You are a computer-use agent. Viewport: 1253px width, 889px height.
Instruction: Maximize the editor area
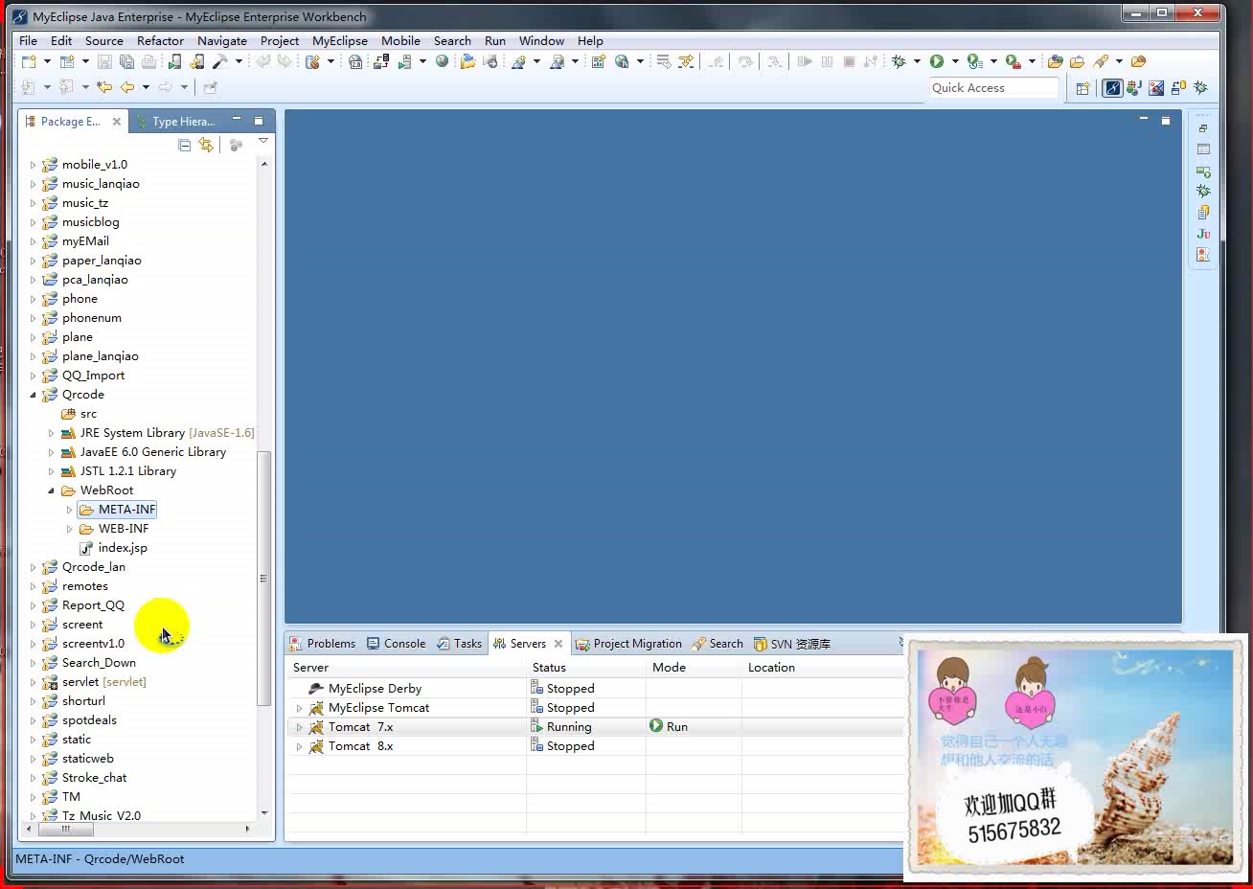[1166, 121]
